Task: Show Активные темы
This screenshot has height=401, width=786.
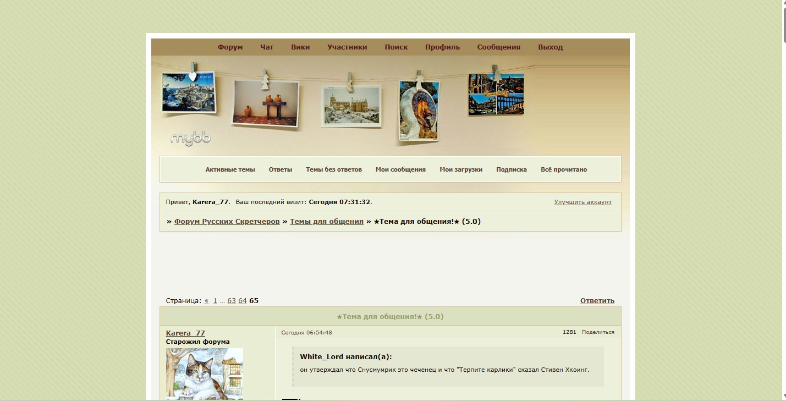Action: (230, 169)
